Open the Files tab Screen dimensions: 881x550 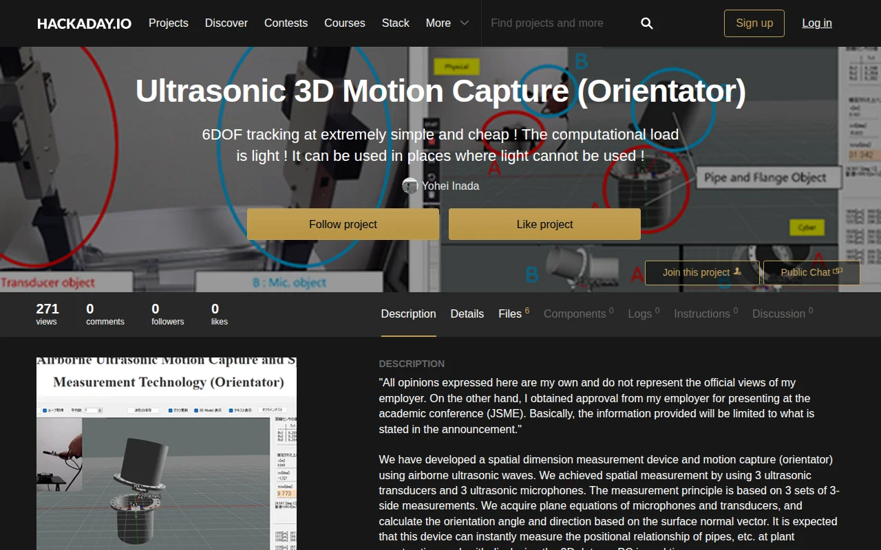513,313
